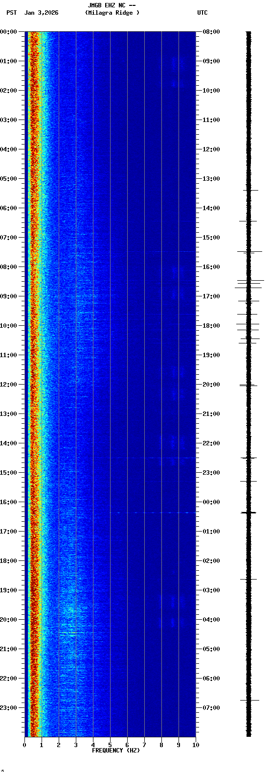The image size is (270, 776).
Task: Click the 12:00 PST time label
Action: pos(9,385)
